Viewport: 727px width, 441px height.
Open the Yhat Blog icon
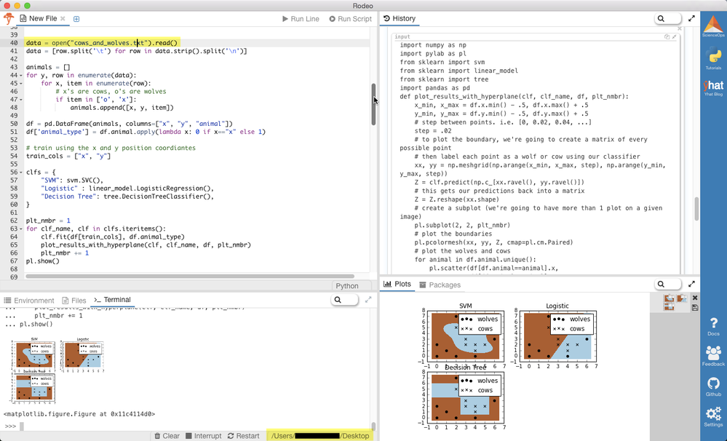click(712, 86)
